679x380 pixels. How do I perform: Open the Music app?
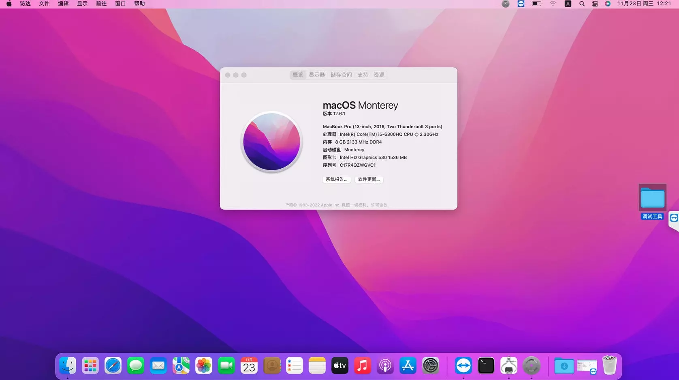(x=363, y=365)
